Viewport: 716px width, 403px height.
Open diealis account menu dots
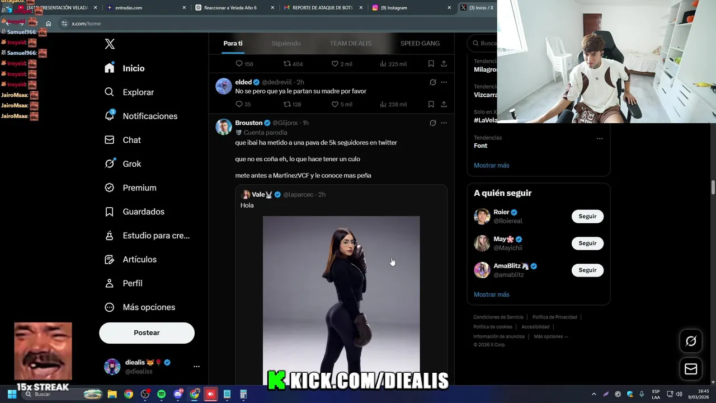[196, 367]
